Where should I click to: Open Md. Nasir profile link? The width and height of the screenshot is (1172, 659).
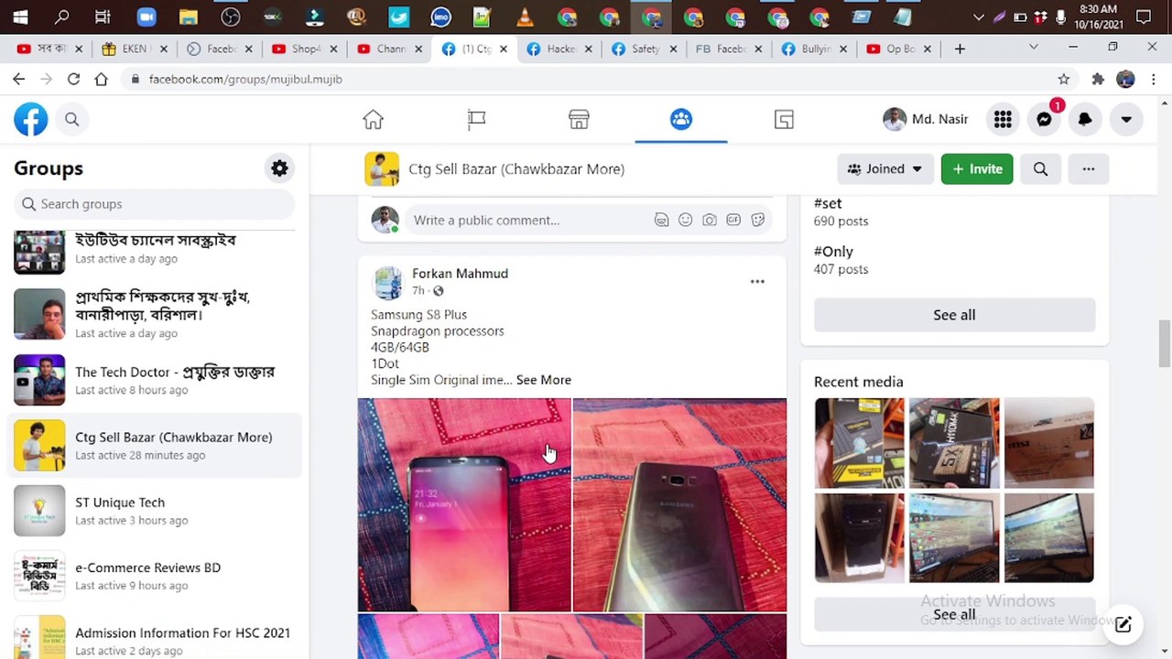click(926, 119)
